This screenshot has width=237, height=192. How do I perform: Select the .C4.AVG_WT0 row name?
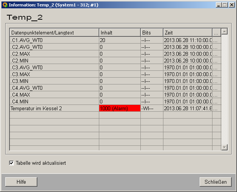point(54,88)
